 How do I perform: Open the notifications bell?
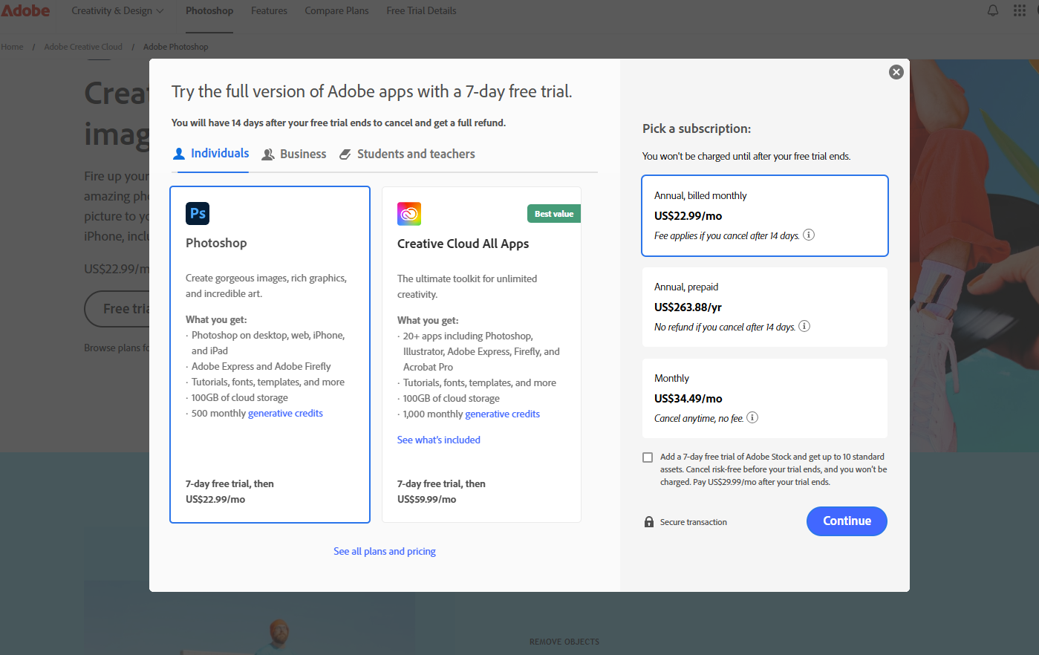coord(992,10)
